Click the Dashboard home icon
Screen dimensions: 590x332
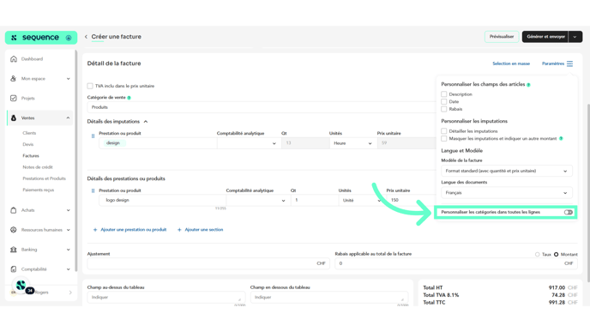pos(14,58)
